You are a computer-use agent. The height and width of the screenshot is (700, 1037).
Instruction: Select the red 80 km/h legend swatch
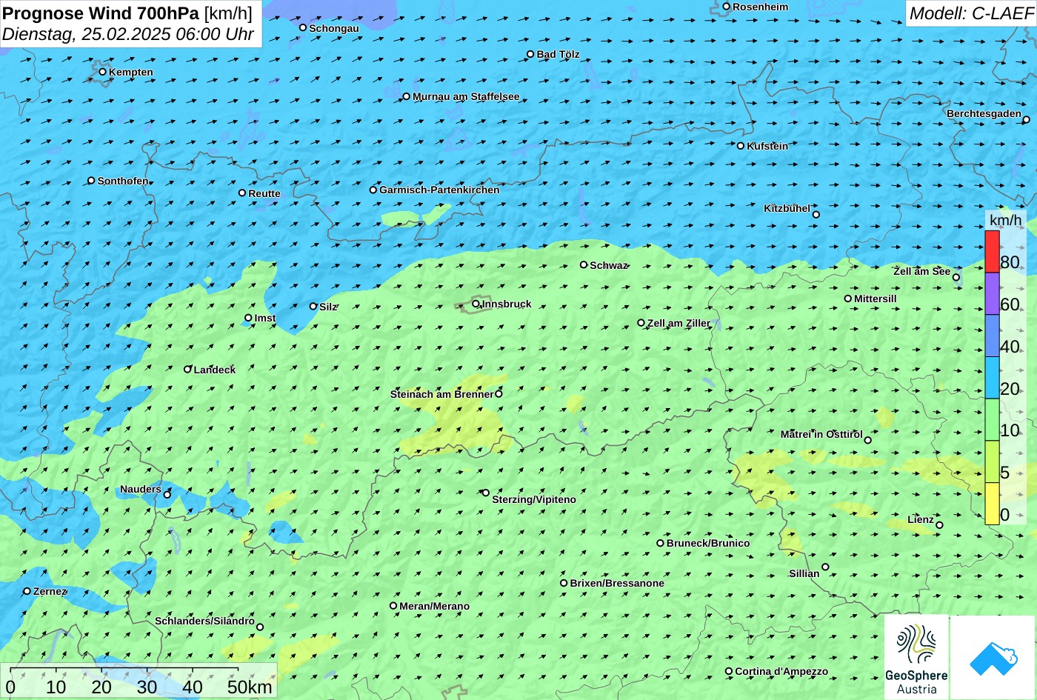click(x=992, y=252)
